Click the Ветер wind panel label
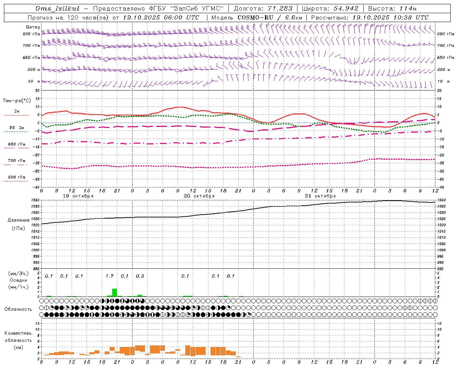The width and height of the screenshot is (456, 365). [33, 27]
